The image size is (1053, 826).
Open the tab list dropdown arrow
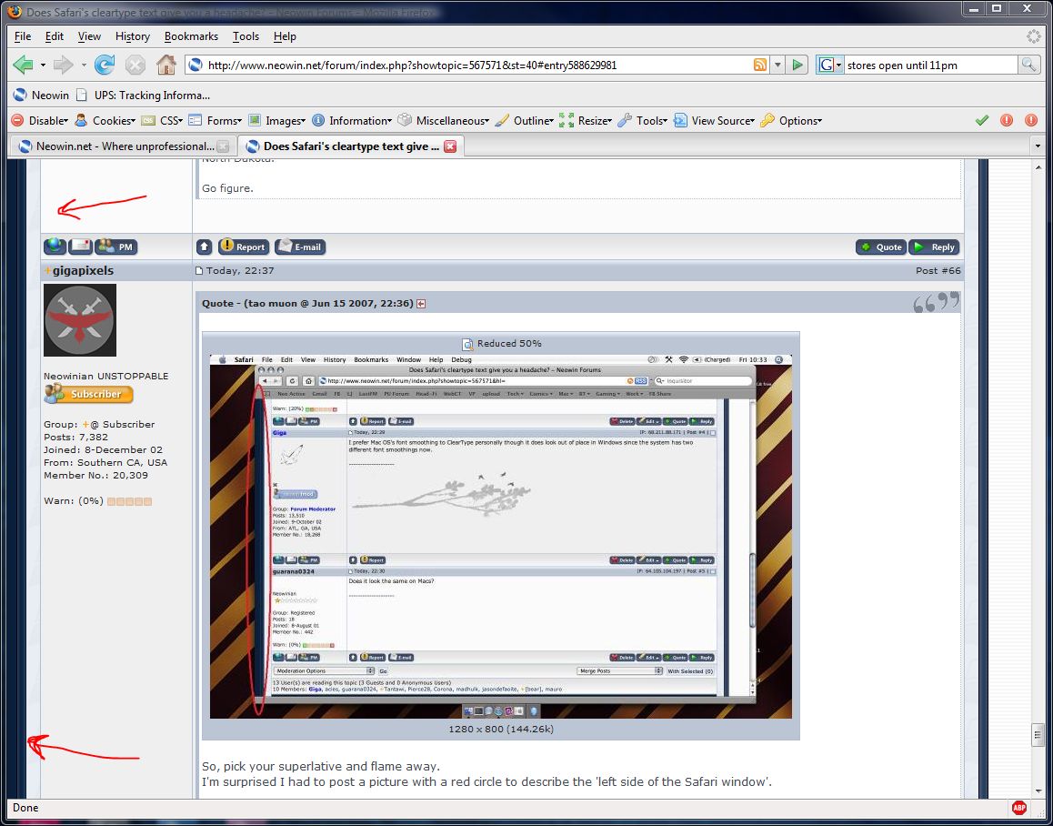[1038, 146]
